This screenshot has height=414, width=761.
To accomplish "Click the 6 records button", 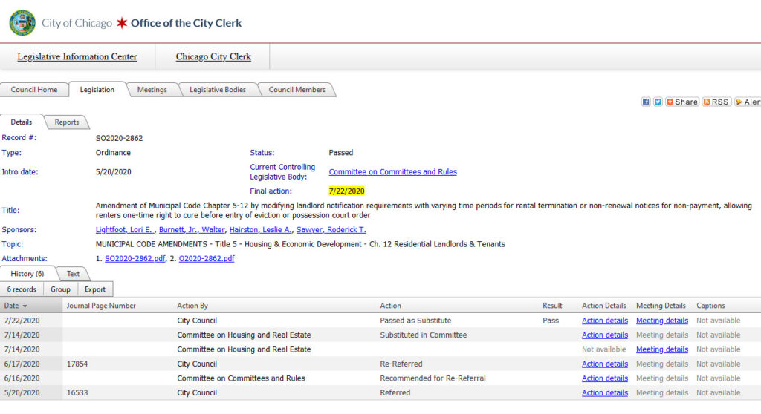I will [x=22, y=289].
